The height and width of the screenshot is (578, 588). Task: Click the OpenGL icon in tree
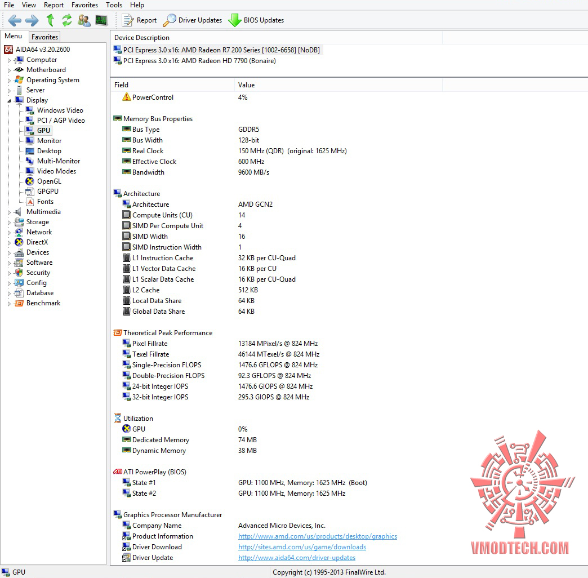(30, 181)
